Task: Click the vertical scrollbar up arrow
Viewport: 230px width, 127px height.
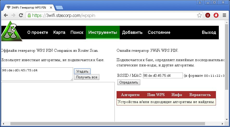Action: (227, 22)
